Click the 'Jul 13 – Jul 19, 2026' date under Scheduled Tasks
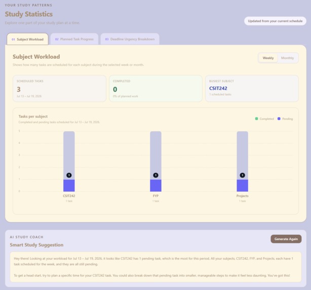 [29, 96]
